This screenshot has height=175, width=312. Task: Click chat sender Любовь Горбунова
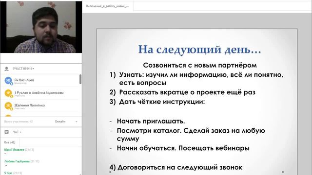click(x=17, y=161)
